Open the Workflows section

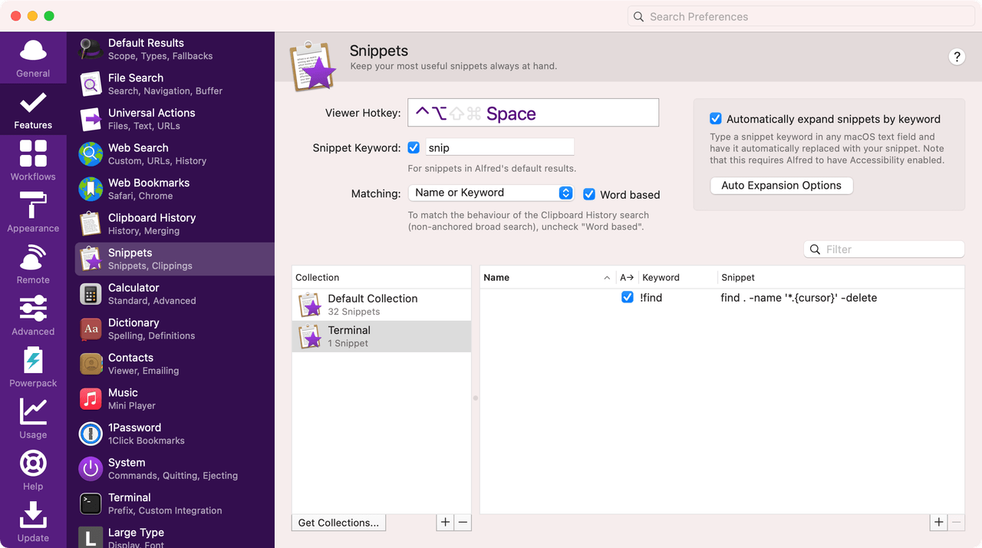33,160
